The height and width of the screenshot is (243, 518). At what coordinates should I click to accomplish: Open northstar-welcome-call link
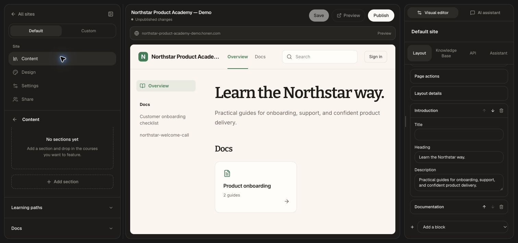[x=164, y=135]
